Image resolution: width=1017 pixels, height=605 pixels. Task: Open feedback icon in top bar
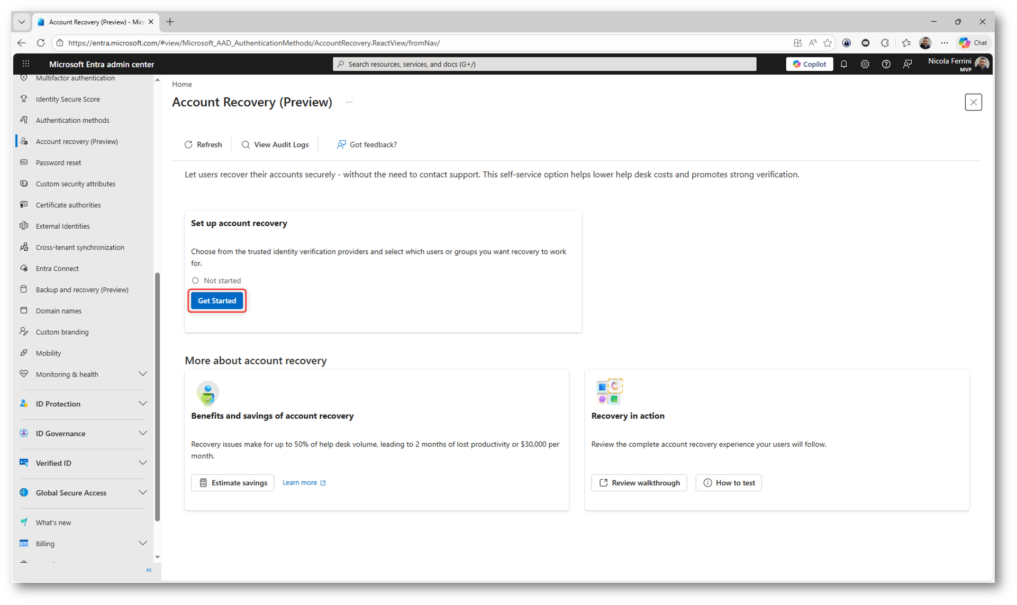(x=907, y=64)
